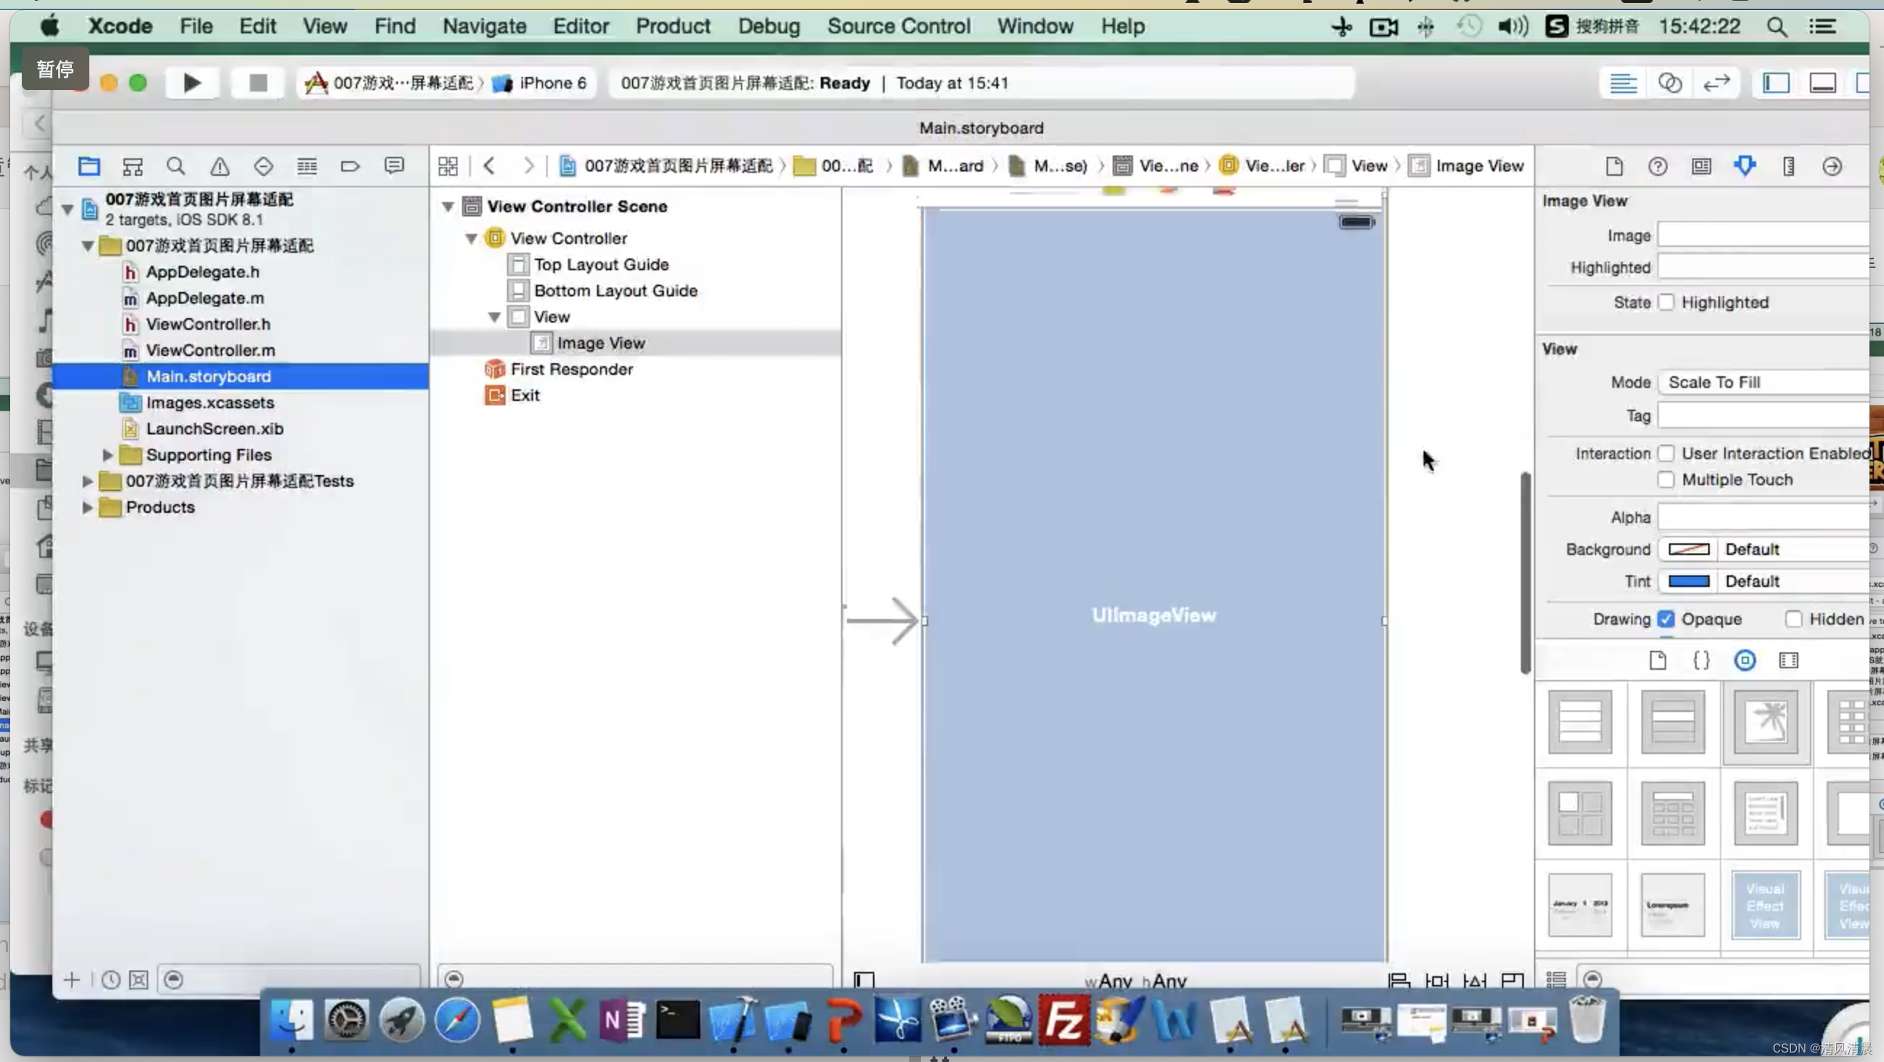Toggle Highlighted state checkbox
The image size is (1884, 1062).
click(1668, 301)
